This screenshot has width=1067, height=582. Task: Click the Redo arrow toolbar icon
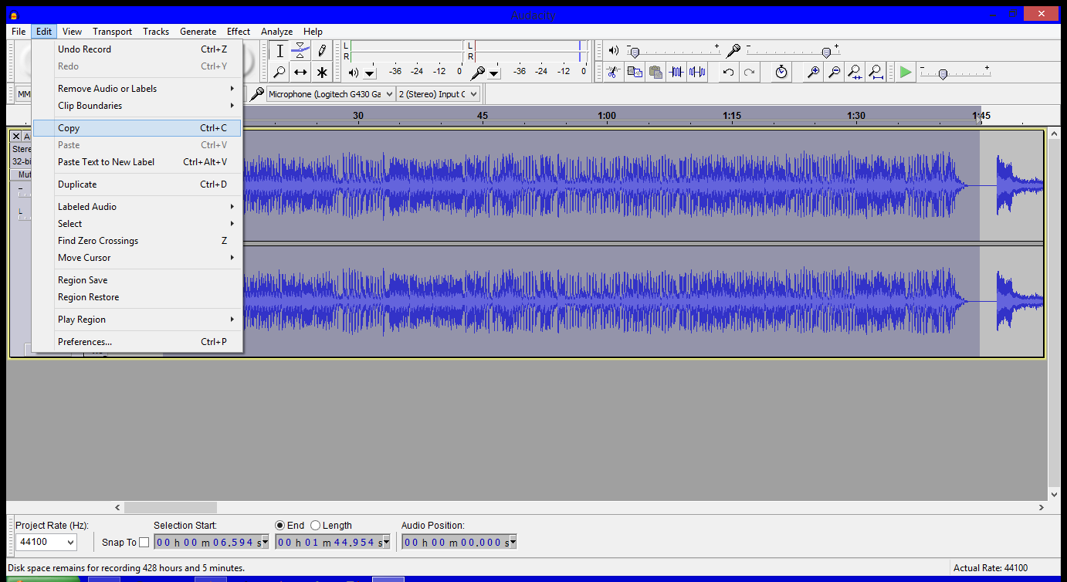pyautogui.click(x=749, y=72)
